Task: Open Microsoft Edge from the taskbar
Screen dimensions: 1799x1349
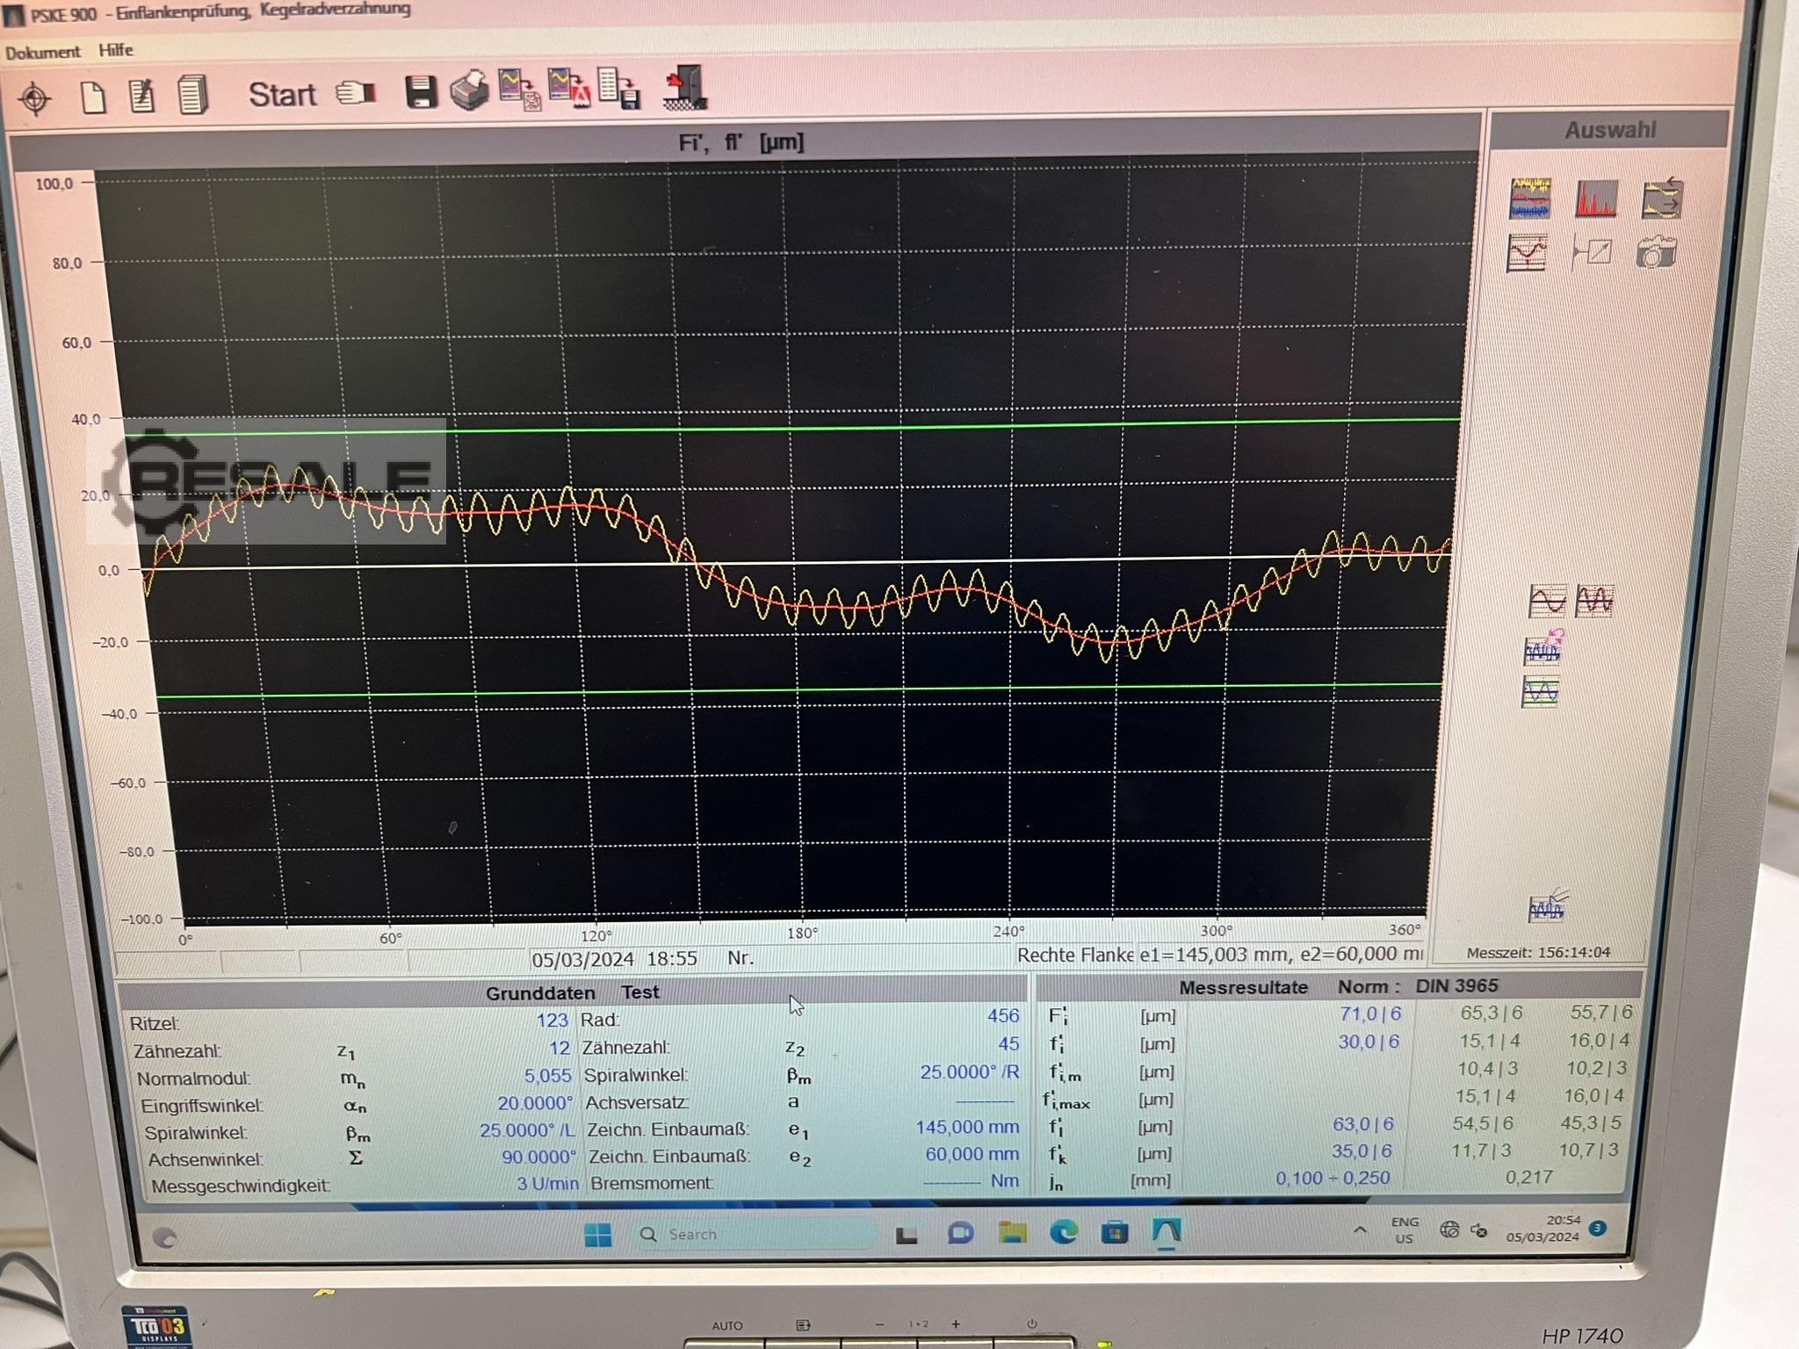Action: pos(1064,1233)
